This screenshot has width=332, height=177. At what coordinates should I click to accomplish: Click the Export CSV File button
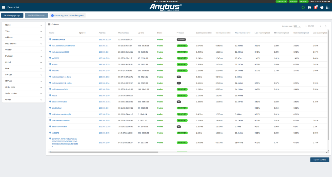coord(320,160)
